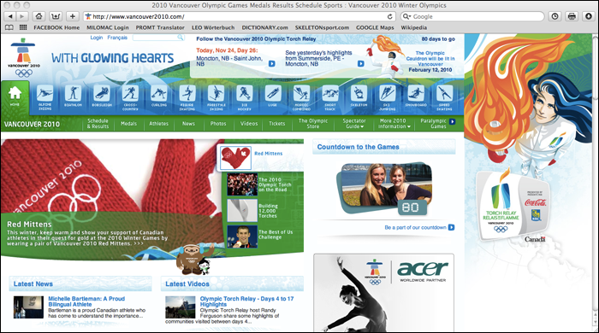Open Schedule & Results menu
This screenshot has width=599, height=333.
pos(98,124)
